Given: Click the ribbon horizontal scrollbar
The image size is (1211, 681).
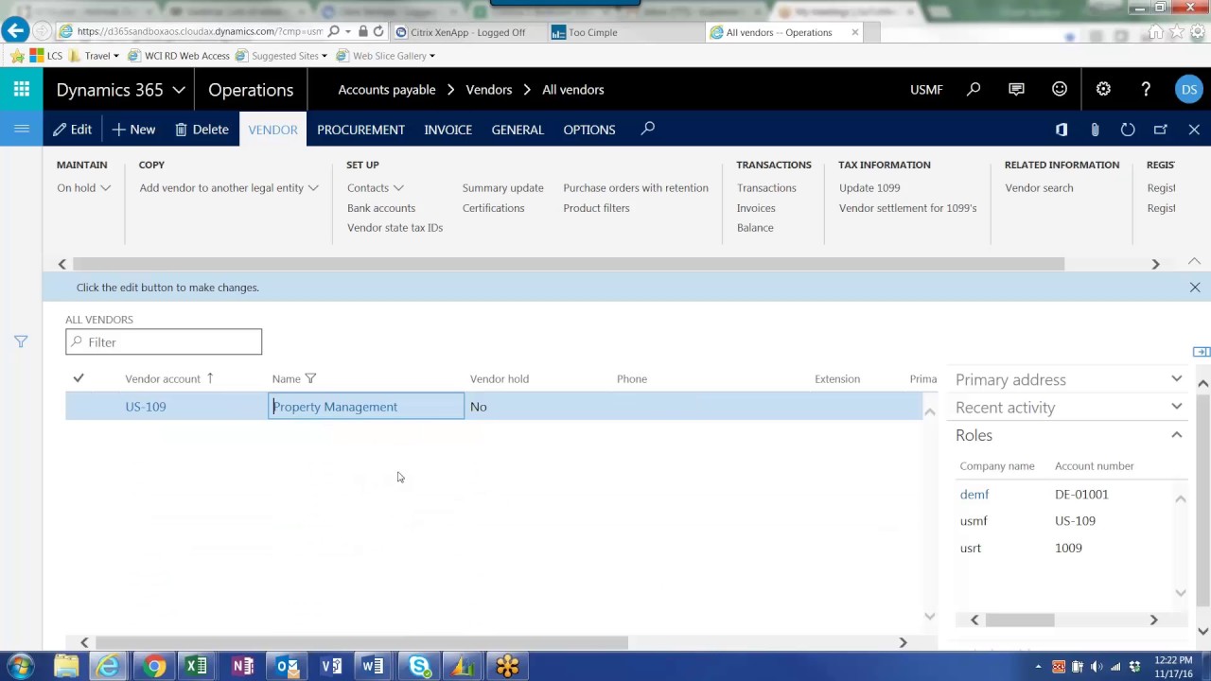Looking at the screenshot, I should point(569,264).
